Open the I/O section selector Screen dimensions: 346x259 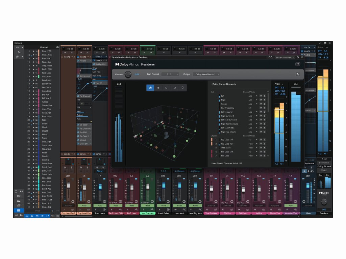18,47
